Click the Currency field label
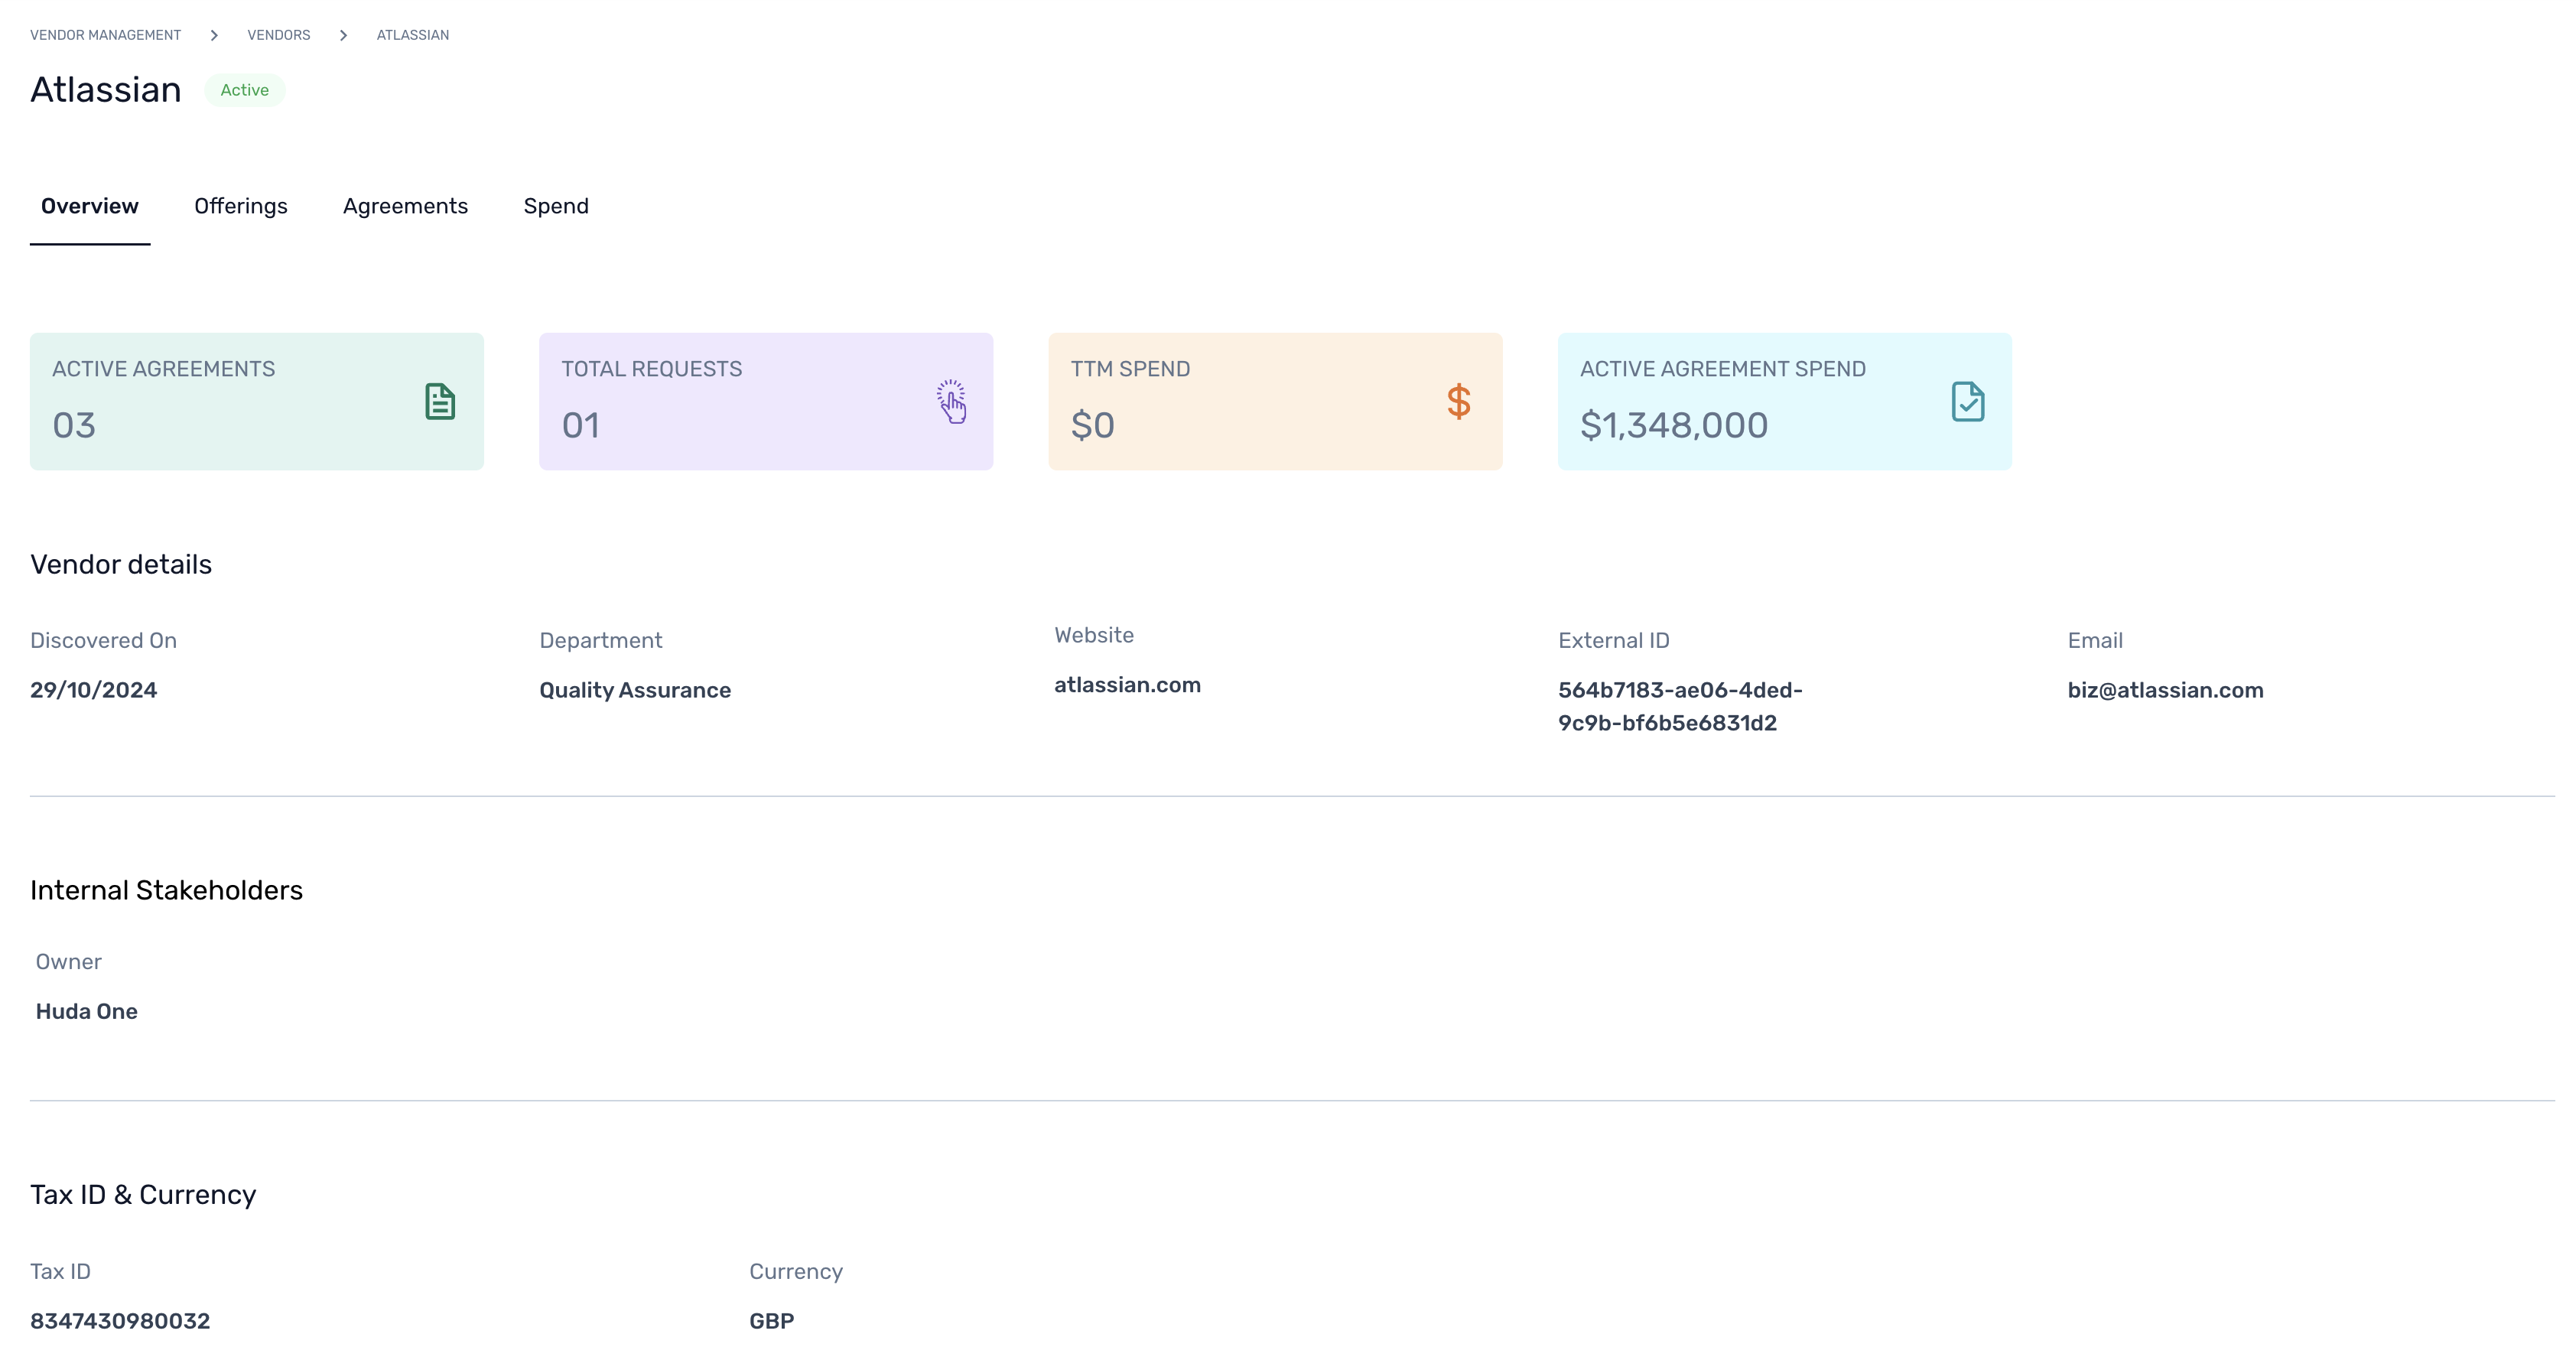The height and width of the screenshot is (1360, 2576). [796, 1271]
